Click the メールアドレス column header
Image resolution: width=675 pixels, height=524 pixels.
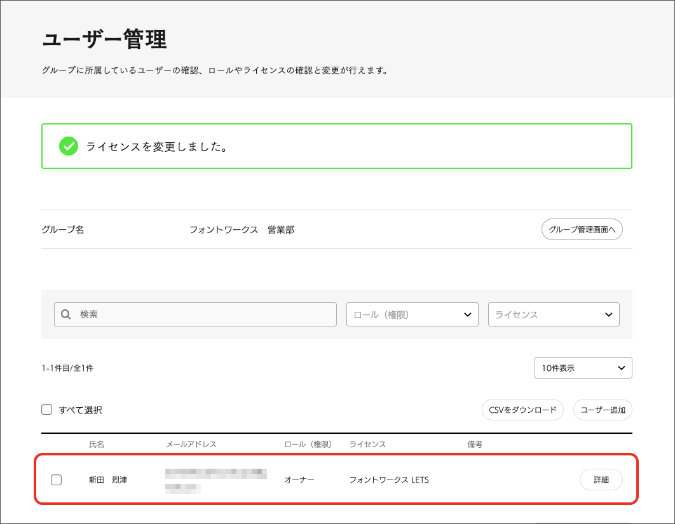pos(191,444)
